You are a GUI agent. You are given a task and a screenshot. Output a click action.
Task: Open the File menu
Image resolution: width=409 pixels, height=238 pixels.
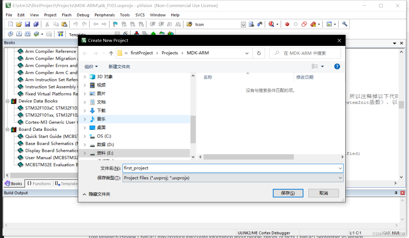click(9, 15)
